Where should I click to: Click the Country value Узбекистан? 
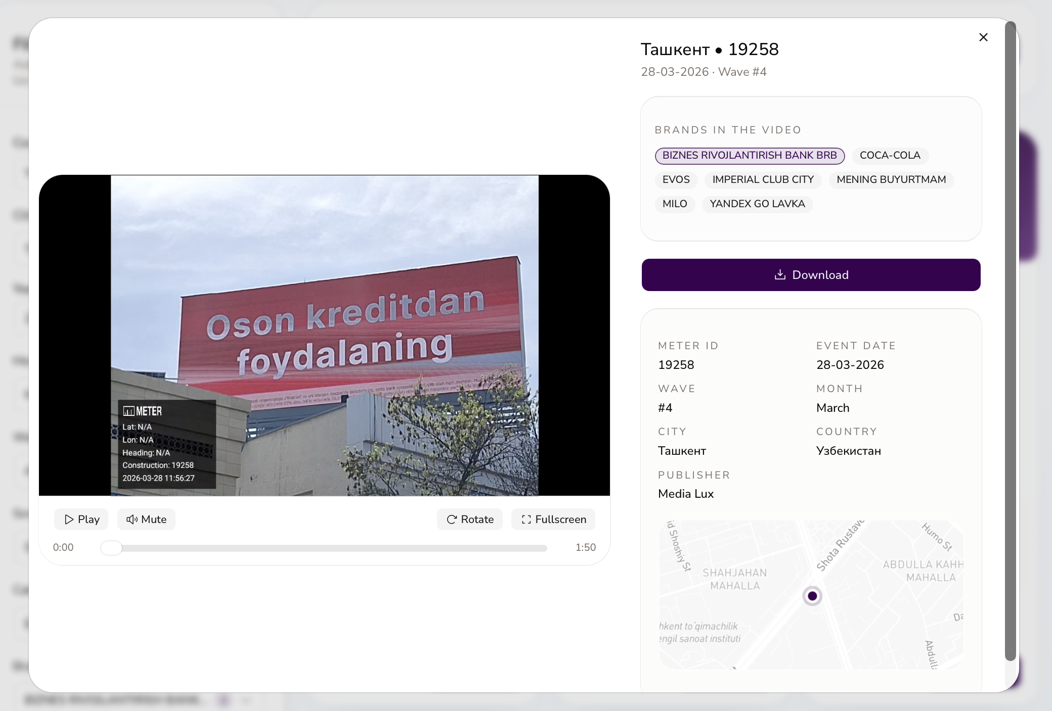click(849, 451)
